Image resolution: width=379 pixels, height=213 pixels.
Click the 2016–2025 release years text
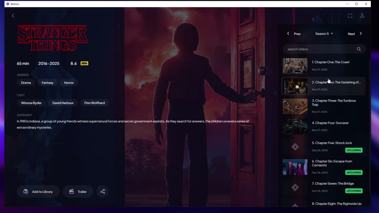49,63
